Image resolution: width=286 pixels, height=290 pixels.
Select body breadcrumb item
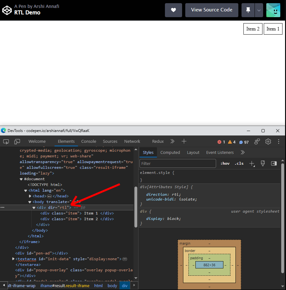tap(112, 286)
